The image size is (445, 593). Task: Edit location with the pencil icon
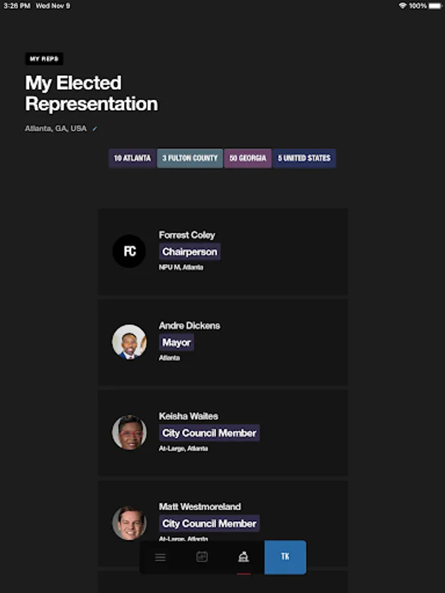coord(95,128)
